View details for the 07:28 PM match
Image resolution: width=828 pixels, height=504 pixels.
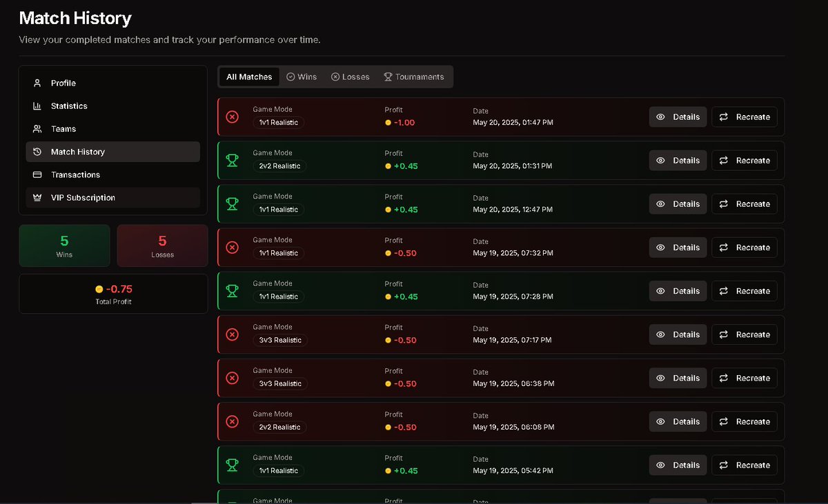678,291
